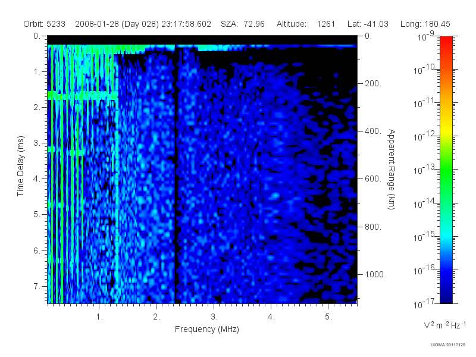
Task: Click the '7.' time delay tick label
Action: (37, 286)
